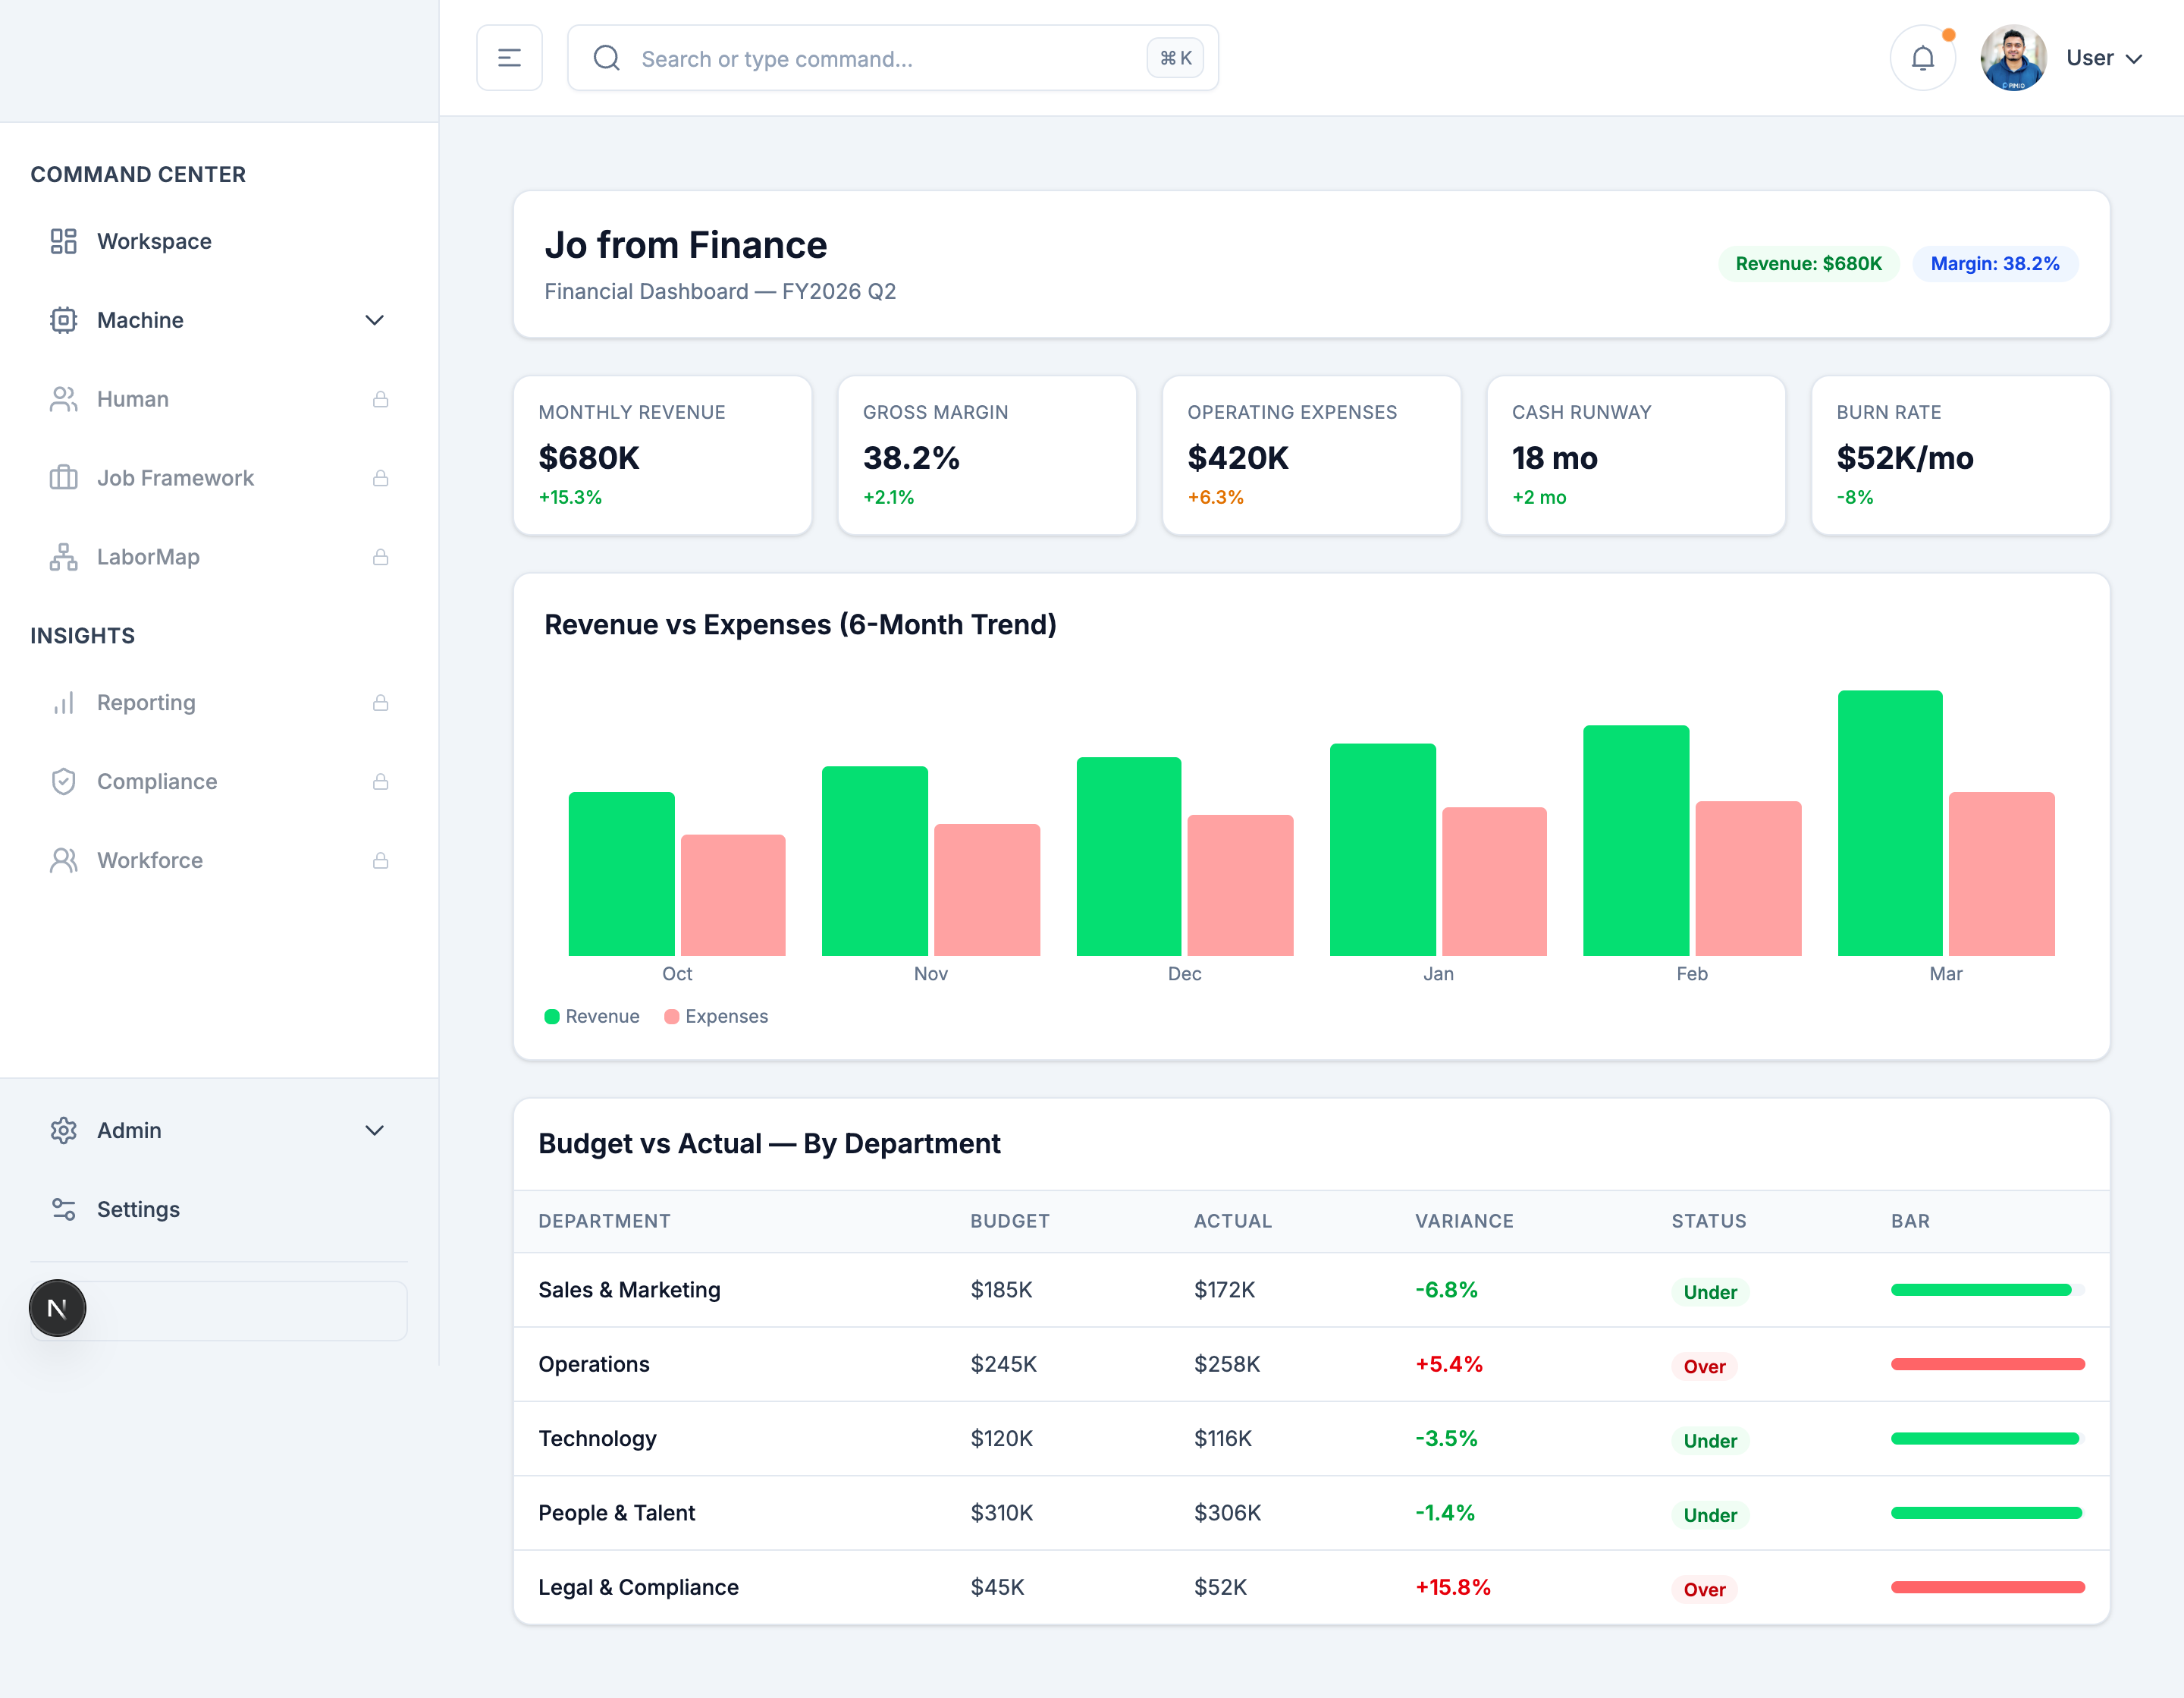Screen dimensions: 2184x1698
Task: Expand the Machine menu chevron
Action: 374,320
